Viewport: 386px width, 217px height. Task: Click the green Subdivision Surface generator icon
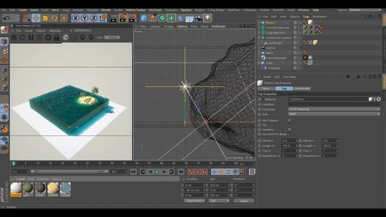click(x=162, y=18)
